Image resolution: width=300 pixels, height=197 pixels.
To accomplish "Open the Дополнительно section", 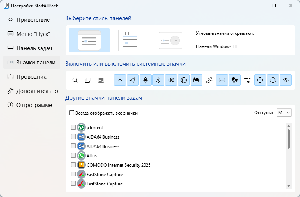I will pyautogui.click(x=31, y=91).
